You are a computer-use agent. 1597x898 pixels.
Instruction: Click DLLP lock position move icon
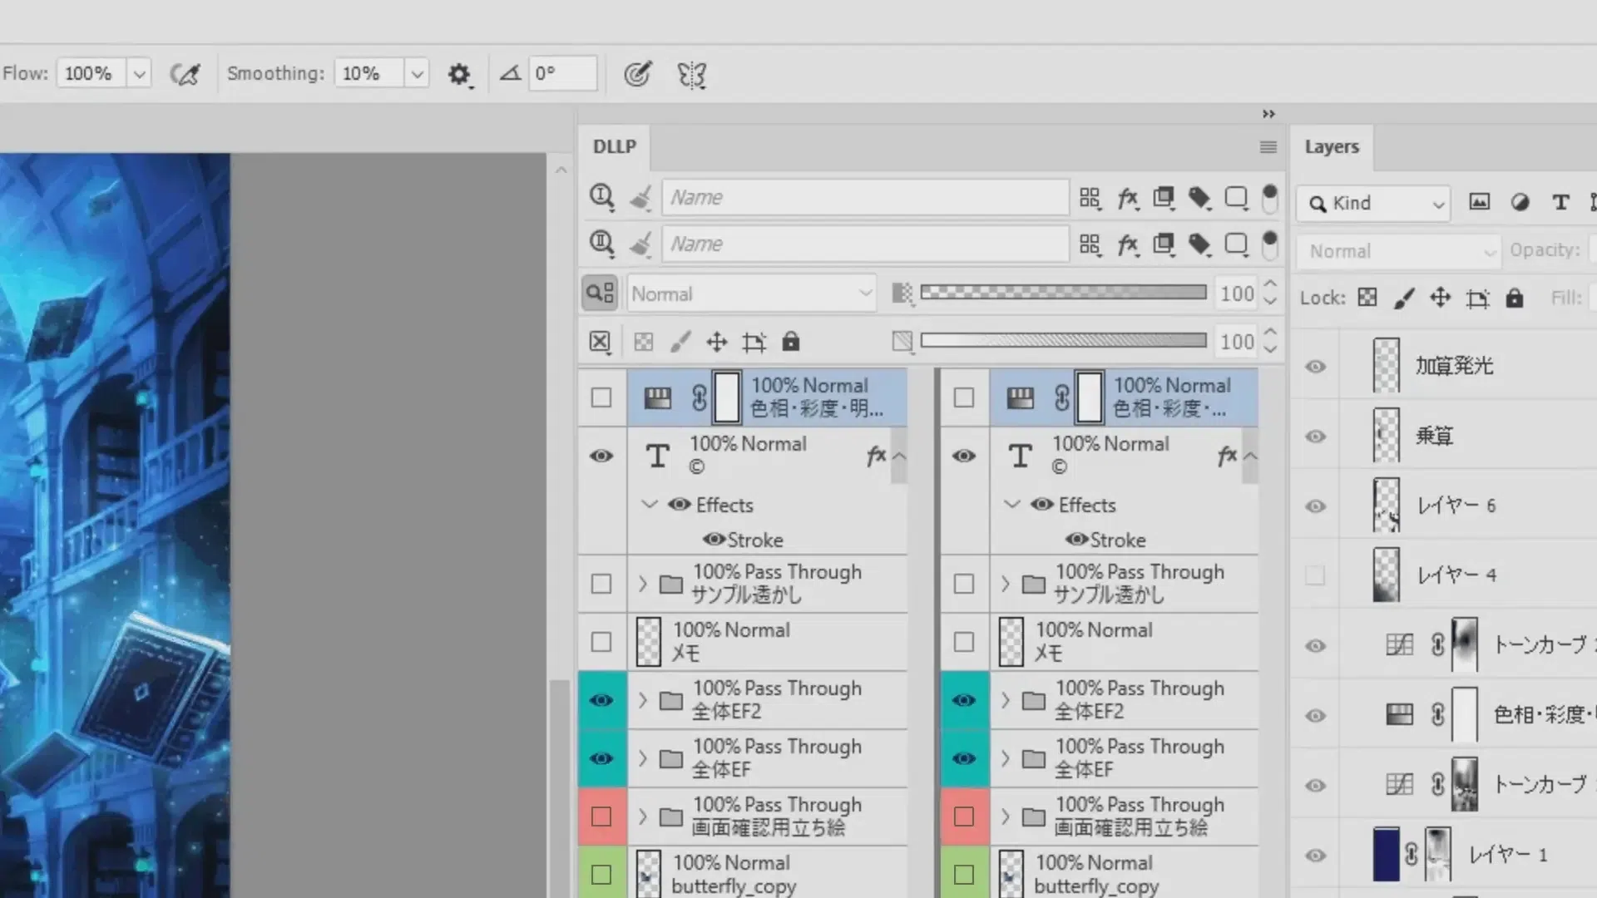[x=717, y=342]
